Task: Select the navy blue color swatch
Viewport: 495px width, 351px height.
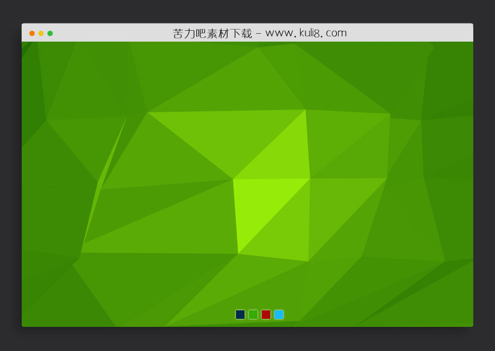Action: coord(240,314)
